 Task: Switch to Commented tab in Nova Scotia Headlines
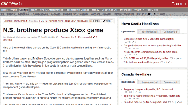(x=170, y=32)
